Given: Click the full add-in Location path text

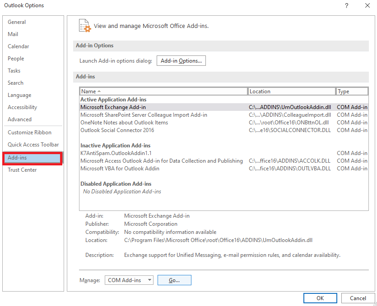Looking at the screenshot, I should click(x=218, y=240).
